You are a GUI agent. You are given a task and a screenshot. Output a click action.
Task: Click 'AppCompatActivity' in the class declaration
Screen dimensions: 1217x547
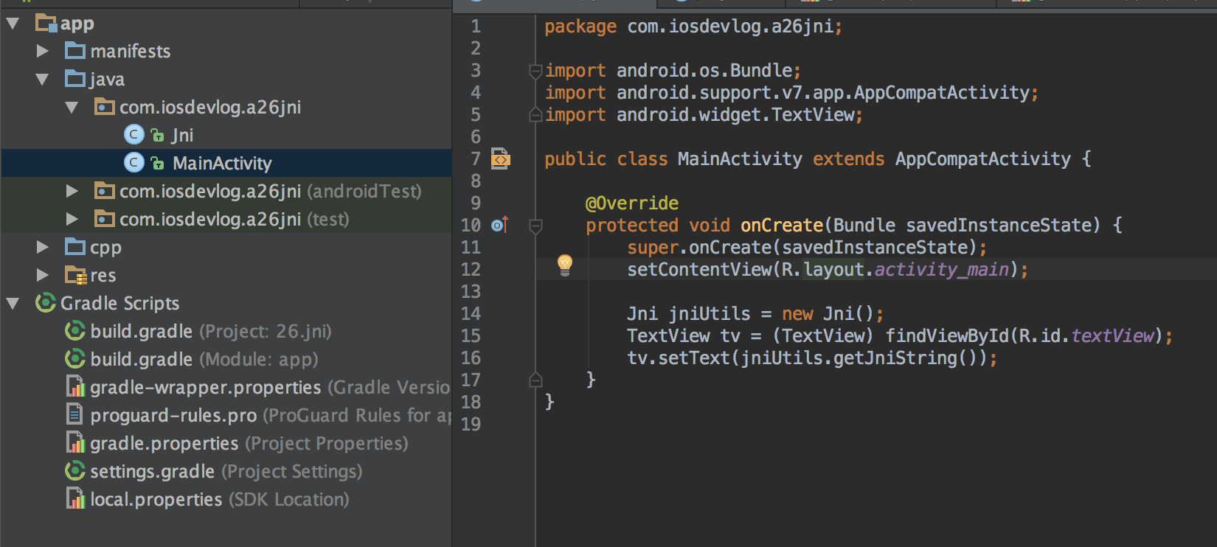[982, 159]
